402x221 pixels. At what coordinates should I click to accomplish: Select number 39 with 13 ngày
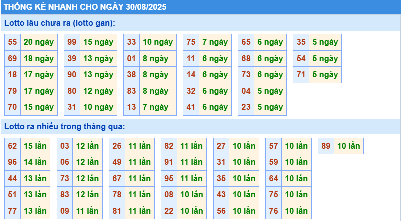(72, 58)
